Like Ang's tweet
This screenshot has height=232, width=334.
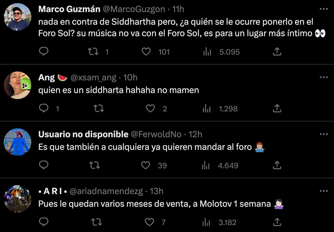150,109
